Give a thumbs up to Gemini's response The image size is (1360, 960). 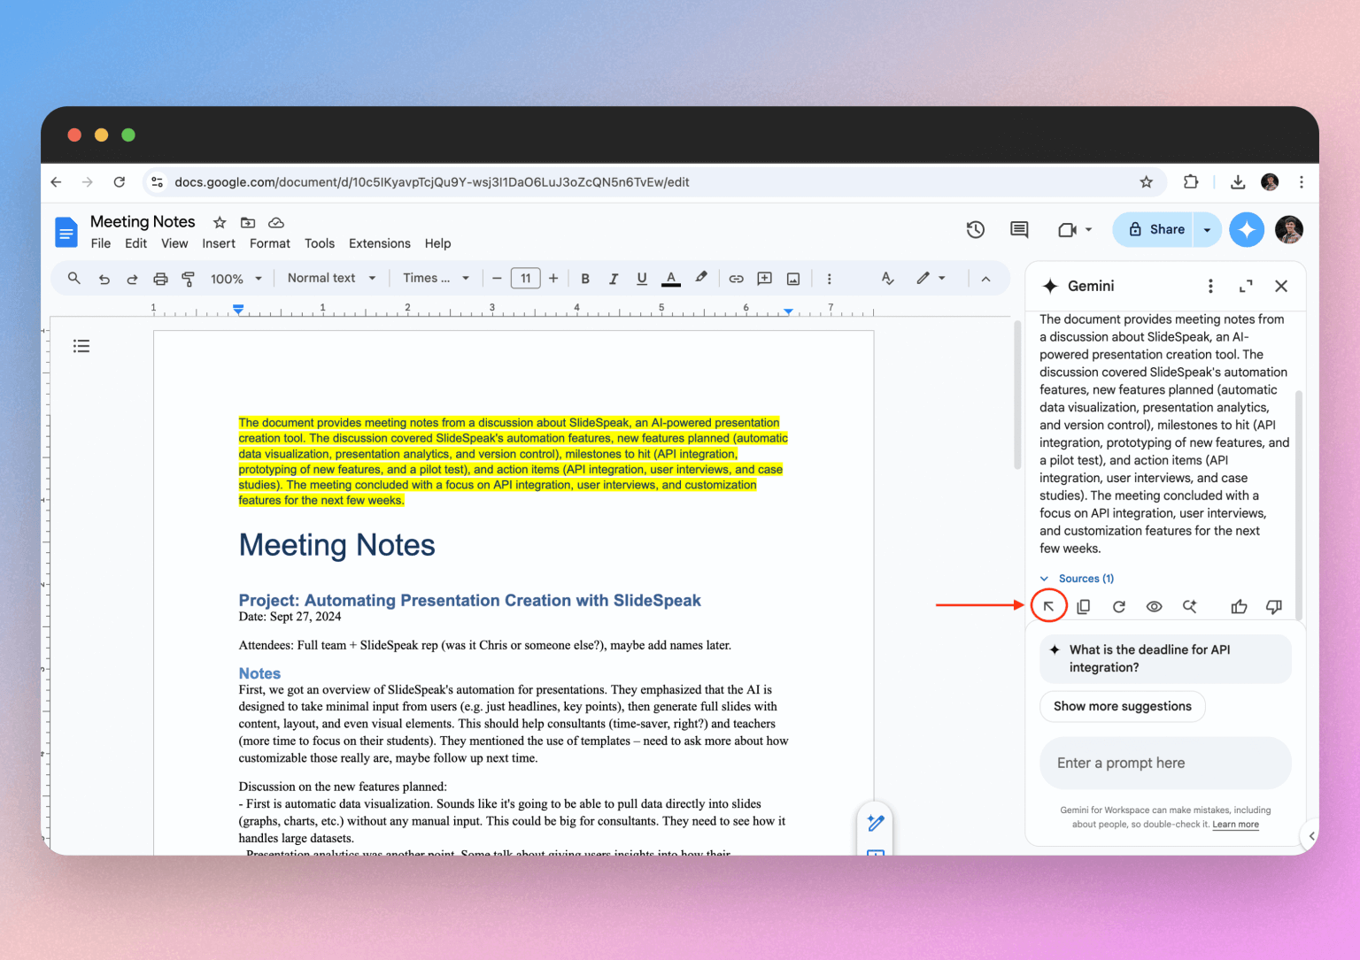[x=1238, y=606]
